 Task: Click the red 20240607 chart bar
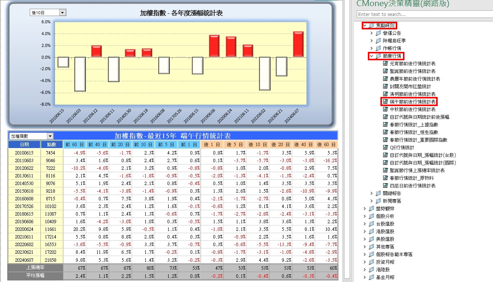point(298,44)
